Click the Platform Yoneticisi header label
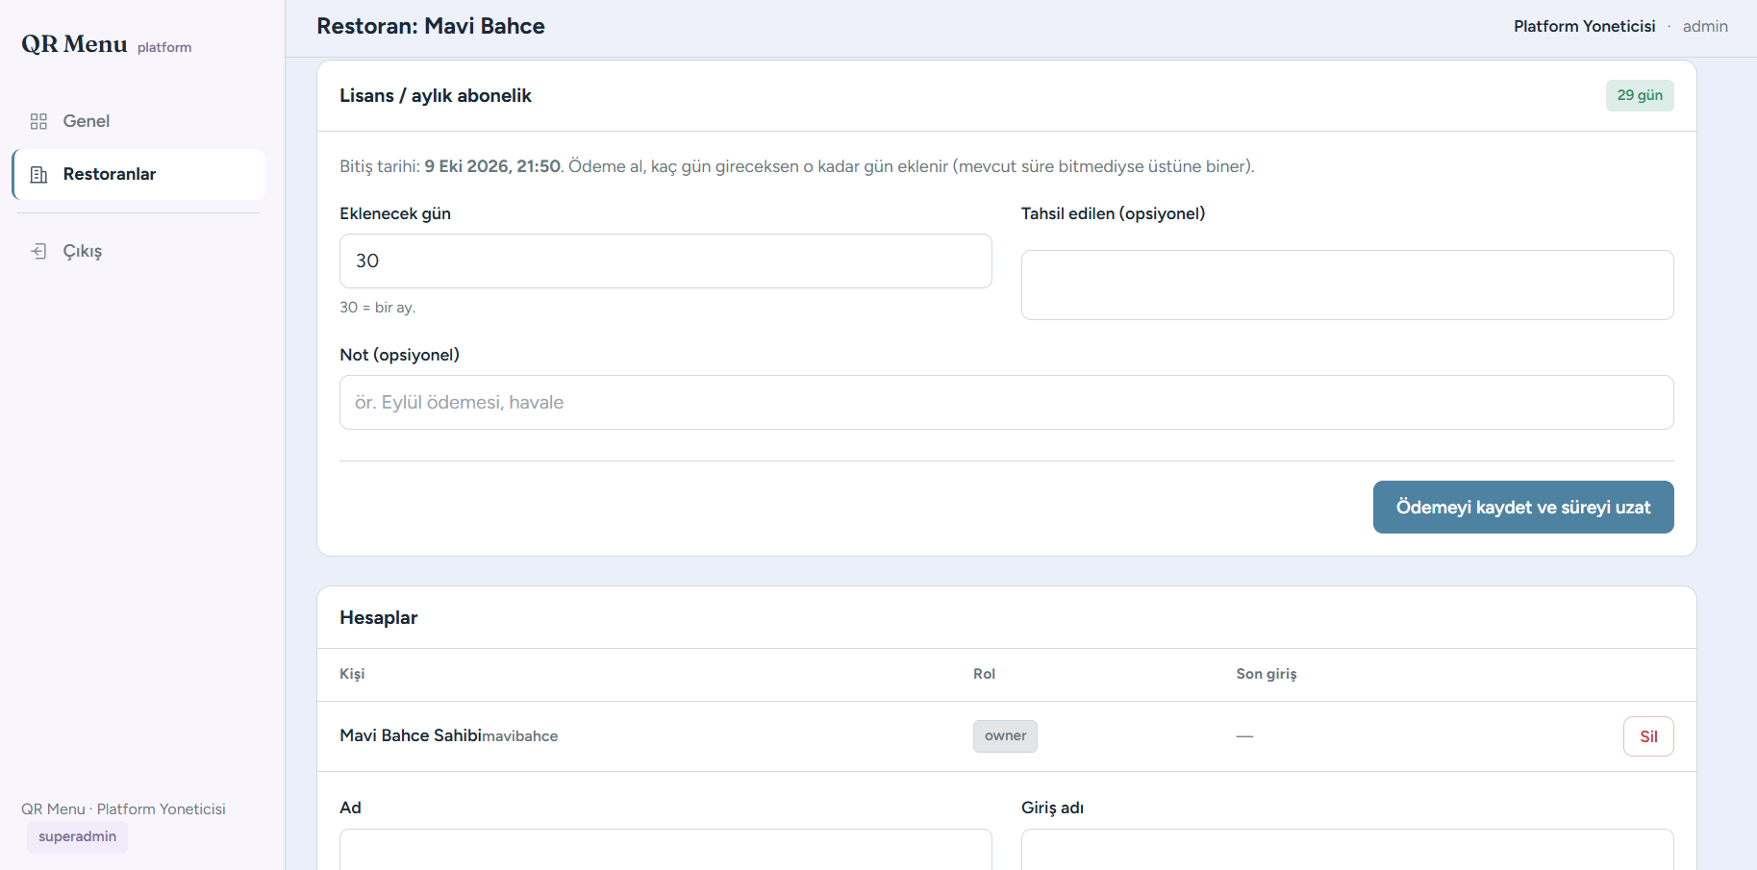Image resolution: width=1757 pixels, height=870 pixels. coord(1584,27)
